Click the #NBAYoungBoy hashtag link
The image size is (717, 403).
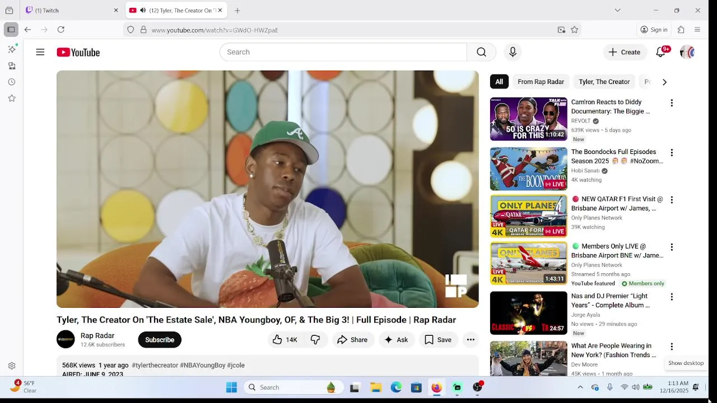(202, 365)
